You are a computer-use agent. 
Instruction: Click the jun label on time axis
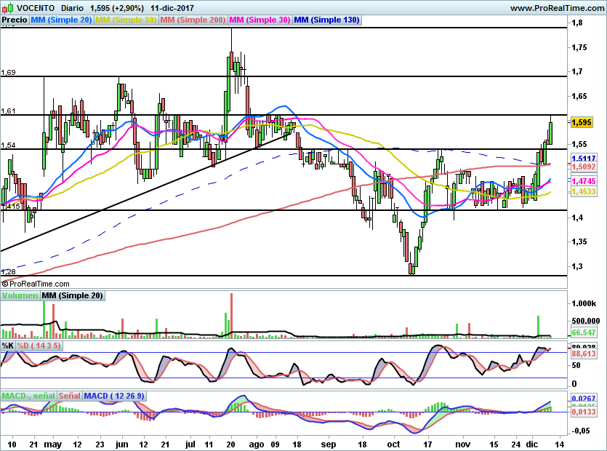pos(122,444)
